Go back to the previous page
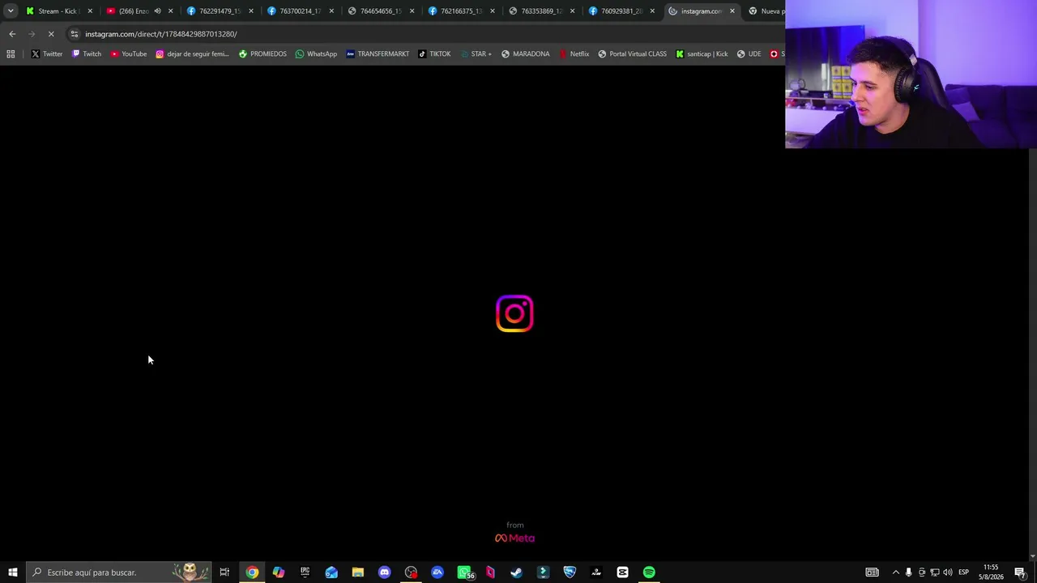The width and height of the screenshot is (1037, 583). 12,34
